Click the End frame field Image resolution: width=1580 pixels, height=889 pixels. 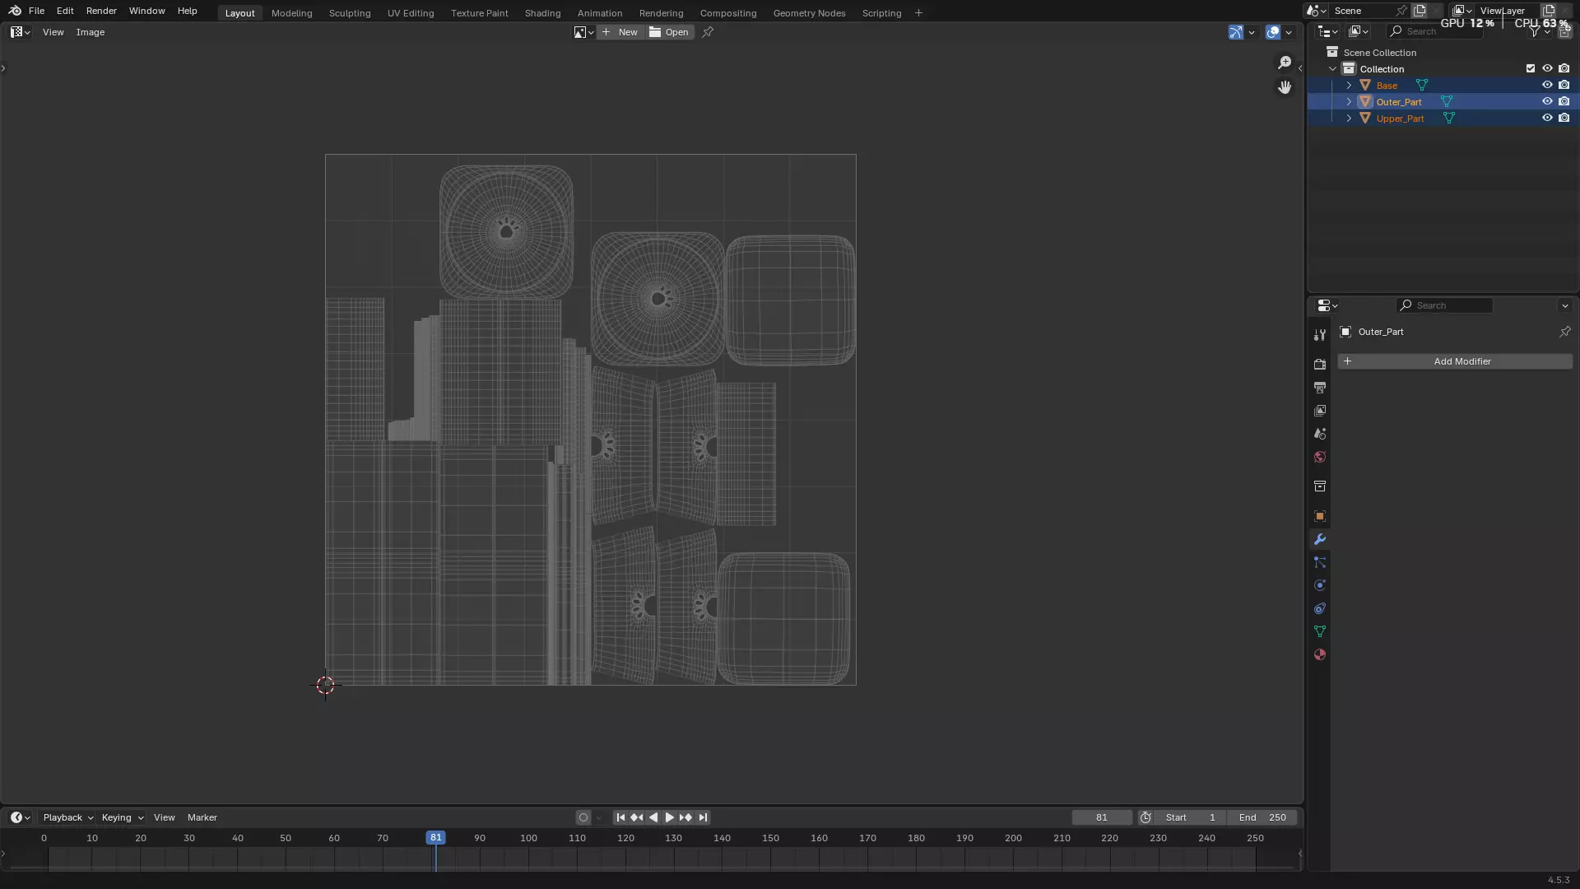pyautogui.click(x=1262, y=817)
